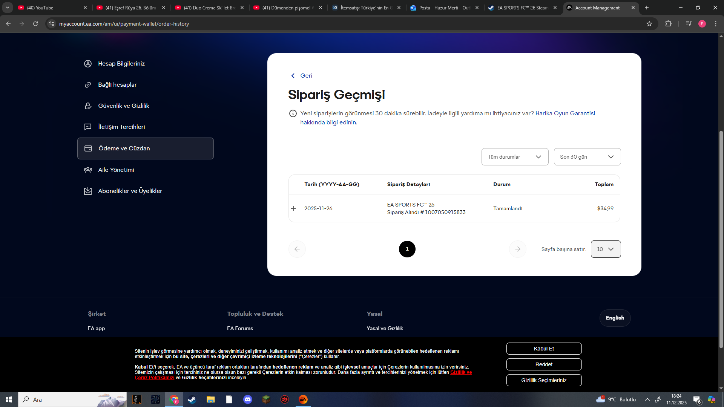Click the browser forward arrow
This screenshot has width=724, height=407.
click(22, 24)
